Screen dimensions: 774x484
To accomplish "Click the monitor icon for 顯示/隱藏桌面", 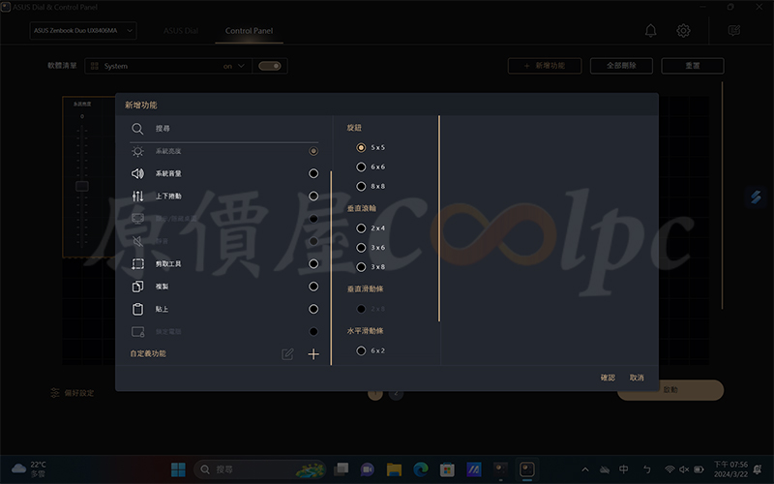I will click(x=137, y=219).
